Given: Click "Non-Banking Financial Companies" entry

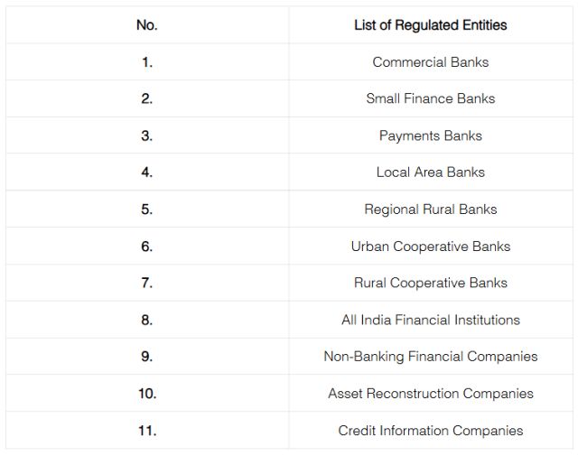Looking at the screenshot, I should point(430,357).
